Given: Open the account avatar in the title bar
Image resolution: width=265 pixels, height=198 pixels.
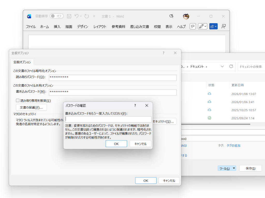Looking at the screenshot, I should (x=186, y=16).
